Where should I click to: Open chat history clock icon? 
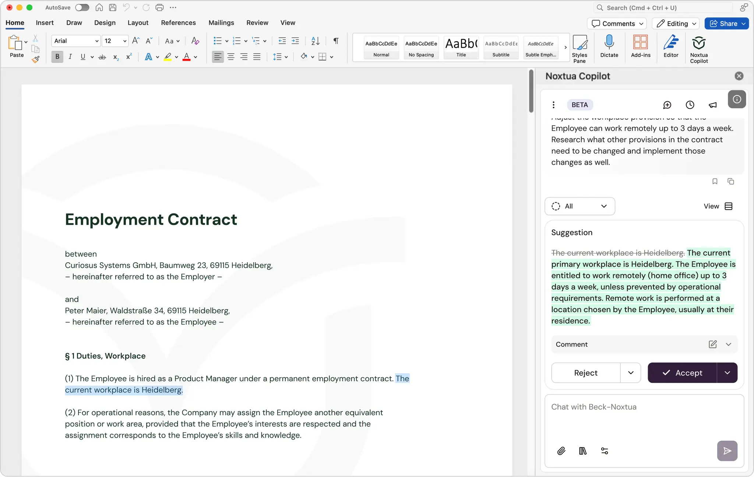[x=690, y=105]
